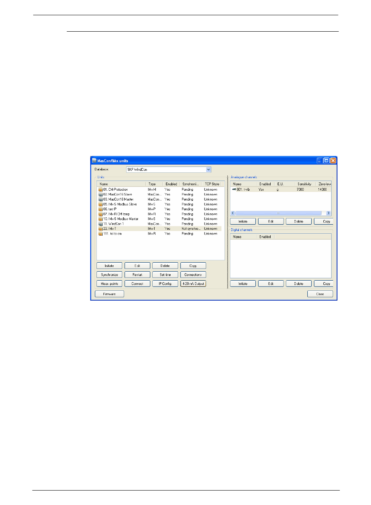371x505 pixels.
Task: Click Edit button under Units list
Action: tap(137, 266)
